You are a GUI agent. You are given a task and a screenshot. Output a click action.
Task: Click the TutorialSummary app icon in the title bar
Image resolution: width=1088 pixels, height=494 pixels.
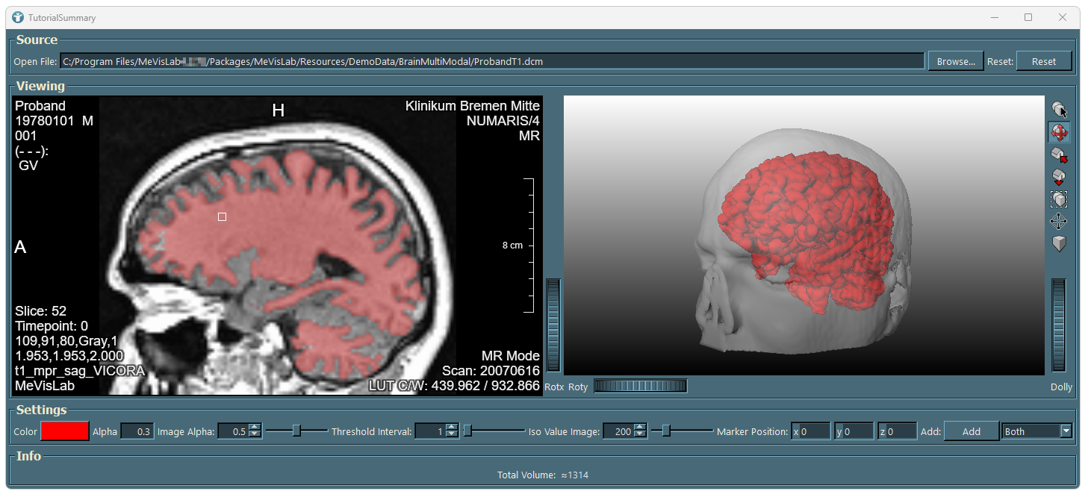tap(18, 17)
